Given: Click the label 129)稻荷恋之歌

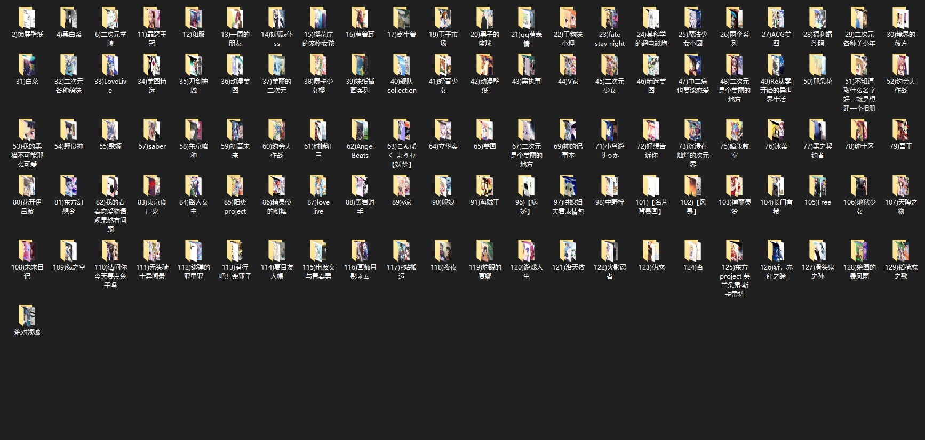Looking at the screenshot, I should [x=900, y=272].
